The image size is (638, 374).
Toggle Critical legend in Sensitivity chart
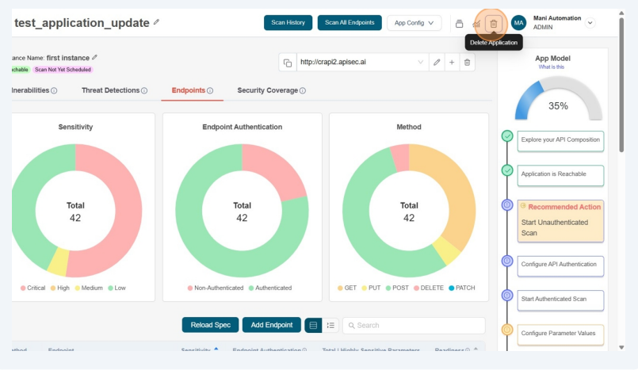click(x=32, y=288)
